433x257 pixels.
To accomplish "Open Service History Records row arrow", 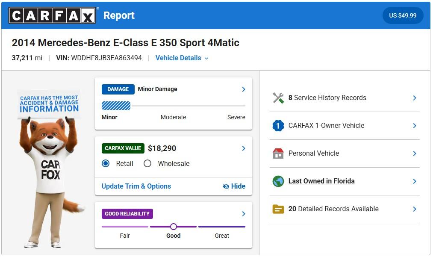I will (415, 98).
